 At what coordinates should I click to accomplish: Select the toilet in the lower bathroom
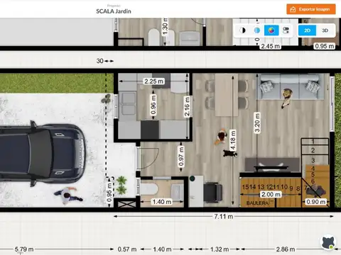[149, 189]
